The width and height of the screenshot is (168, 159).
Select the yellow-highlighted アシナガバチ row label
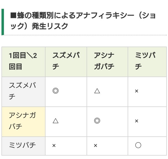(23, 122)
